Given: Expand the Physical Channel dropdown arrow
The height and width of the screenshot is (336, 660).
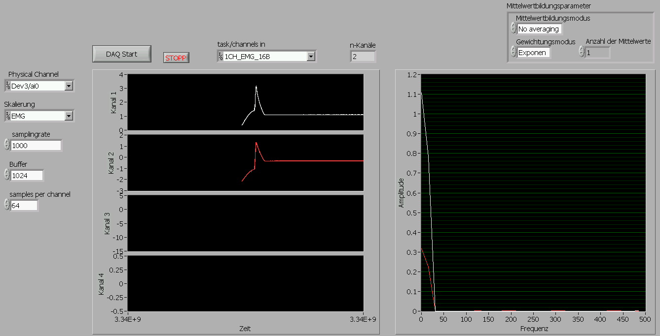Looking at the screenshot, I should [x=69, y=86].
